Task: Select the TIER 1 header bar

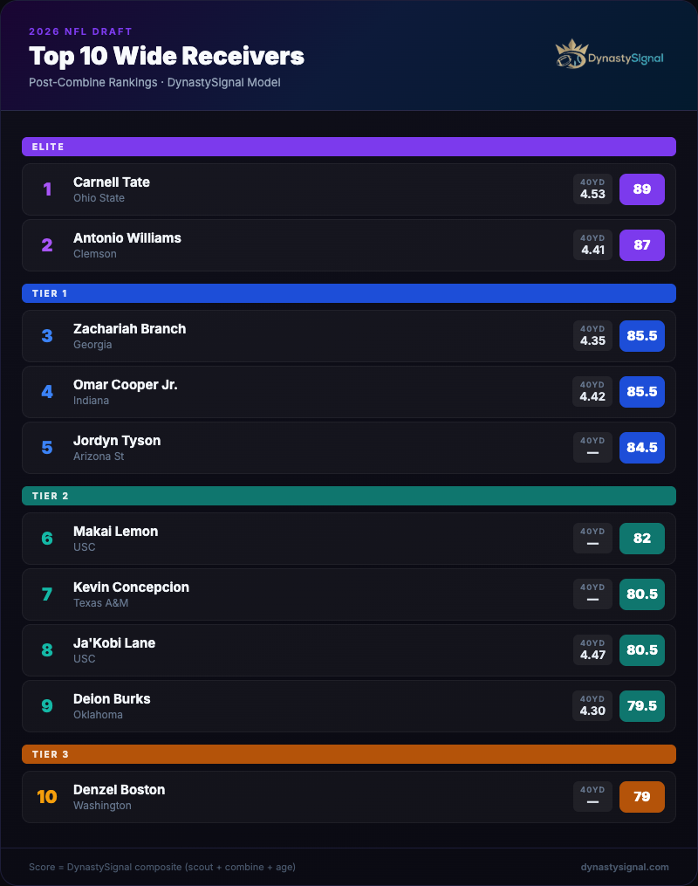Action: (349, 293)
